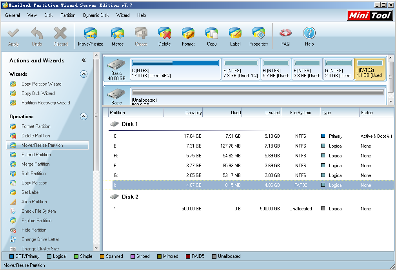Open the Disk menu
This screenshot has width=396, height=270.
(48, 15)
